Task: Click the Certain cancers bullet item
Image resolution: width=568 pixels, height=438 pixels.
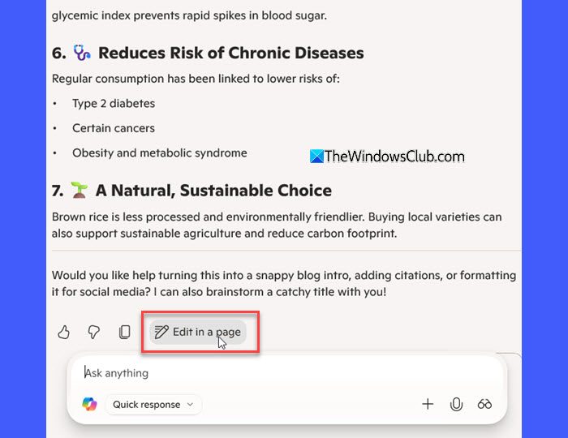Action: [x=114, y=128]
